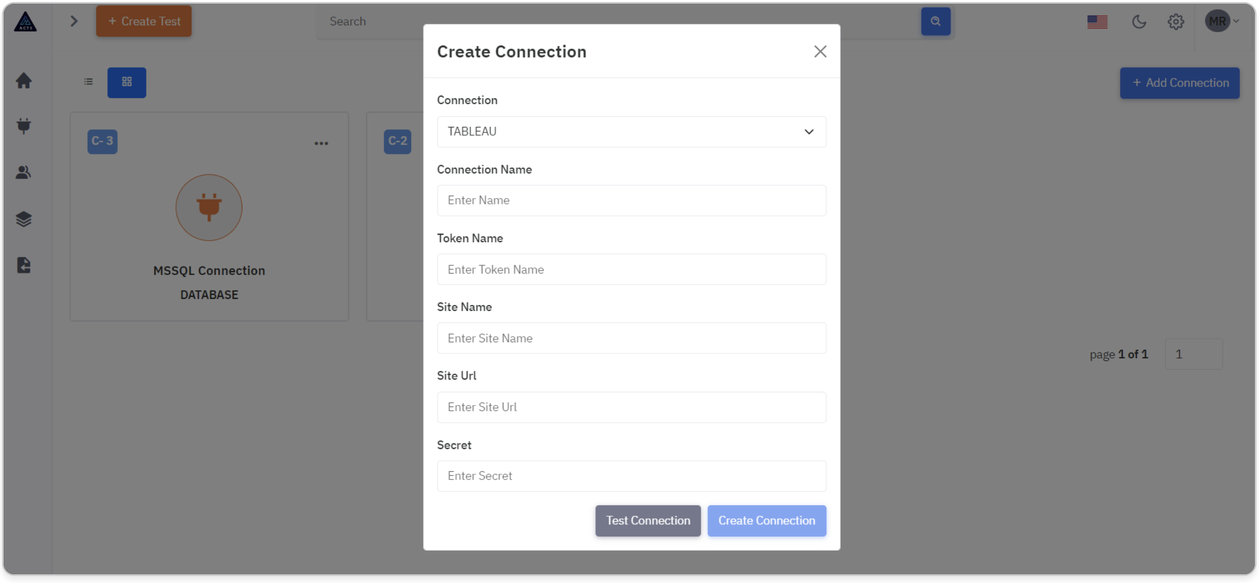Expand the sidebar with the chevron arrow

click(74, 21)
